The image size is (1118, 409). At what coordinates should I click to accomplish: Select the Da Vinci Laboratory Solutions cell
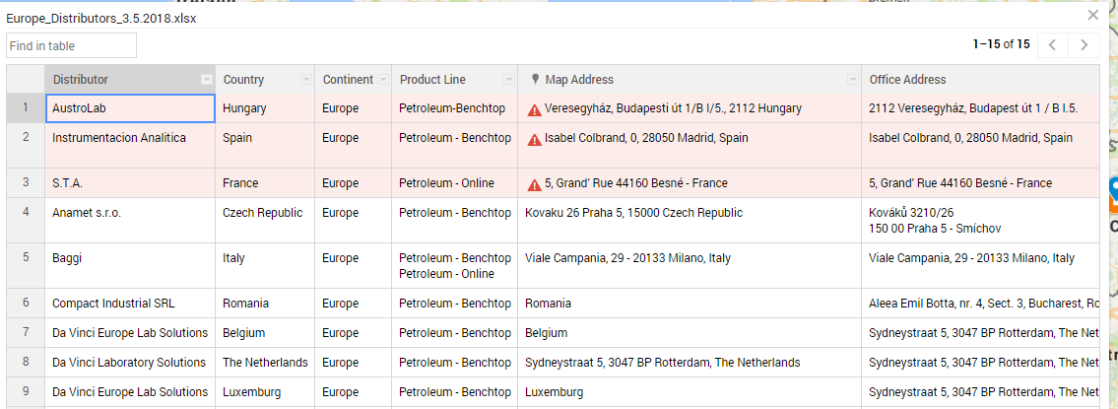(130, 362)
